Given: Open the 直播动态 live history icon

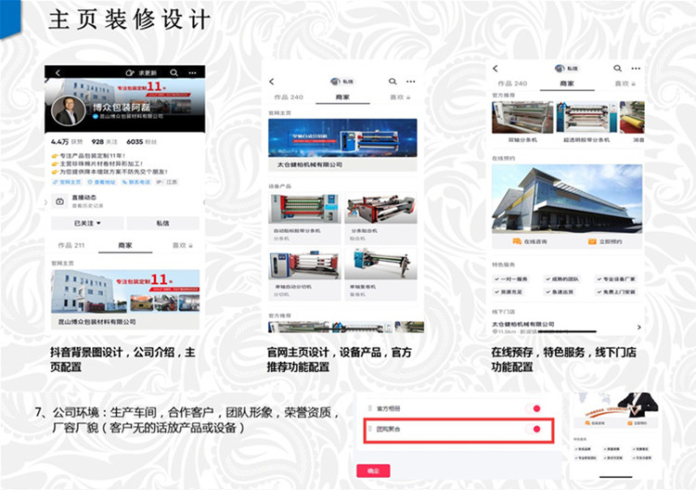Looking at the screenshot, I should pos(59,201).
